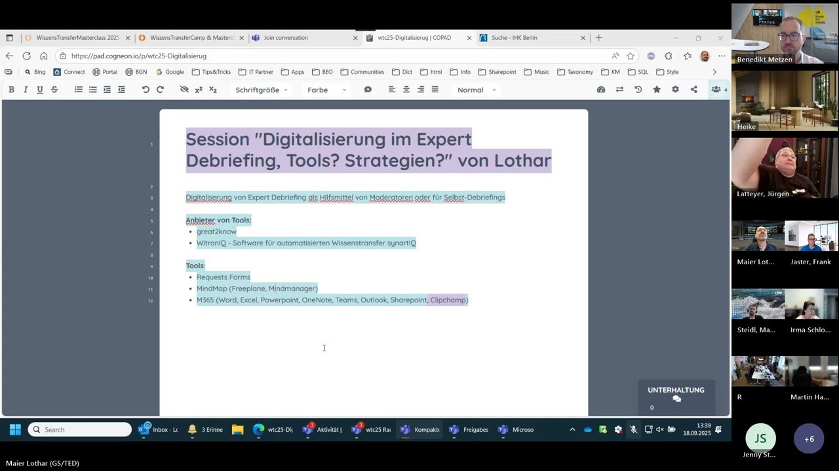The height and width of the screenshot is (471, 839).
Task: Expand the Sharepoint bookmark folder
Action: (497, 72)
